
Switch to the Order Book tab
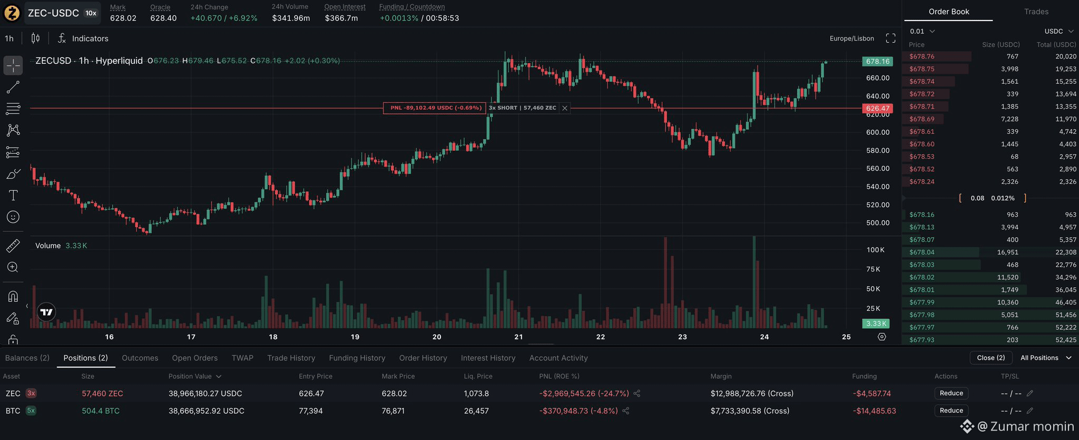948,12
